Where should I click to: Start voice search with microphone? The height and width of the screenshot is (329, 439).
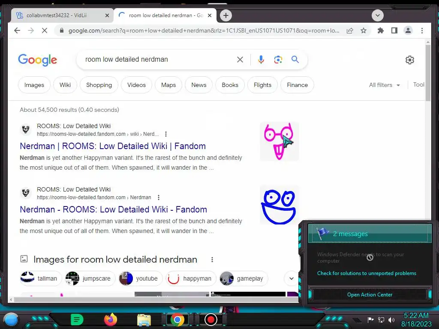[261, 59]
